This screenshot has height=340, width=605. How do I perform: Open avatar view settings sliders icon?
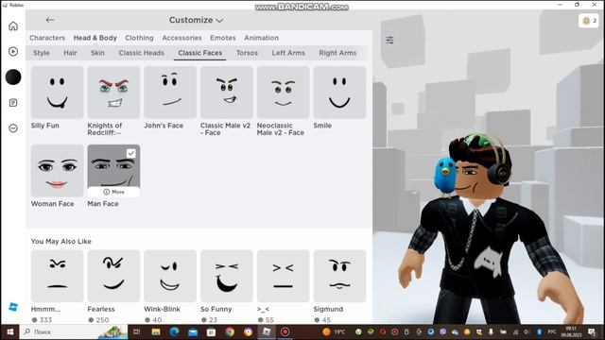click(389, 40)
